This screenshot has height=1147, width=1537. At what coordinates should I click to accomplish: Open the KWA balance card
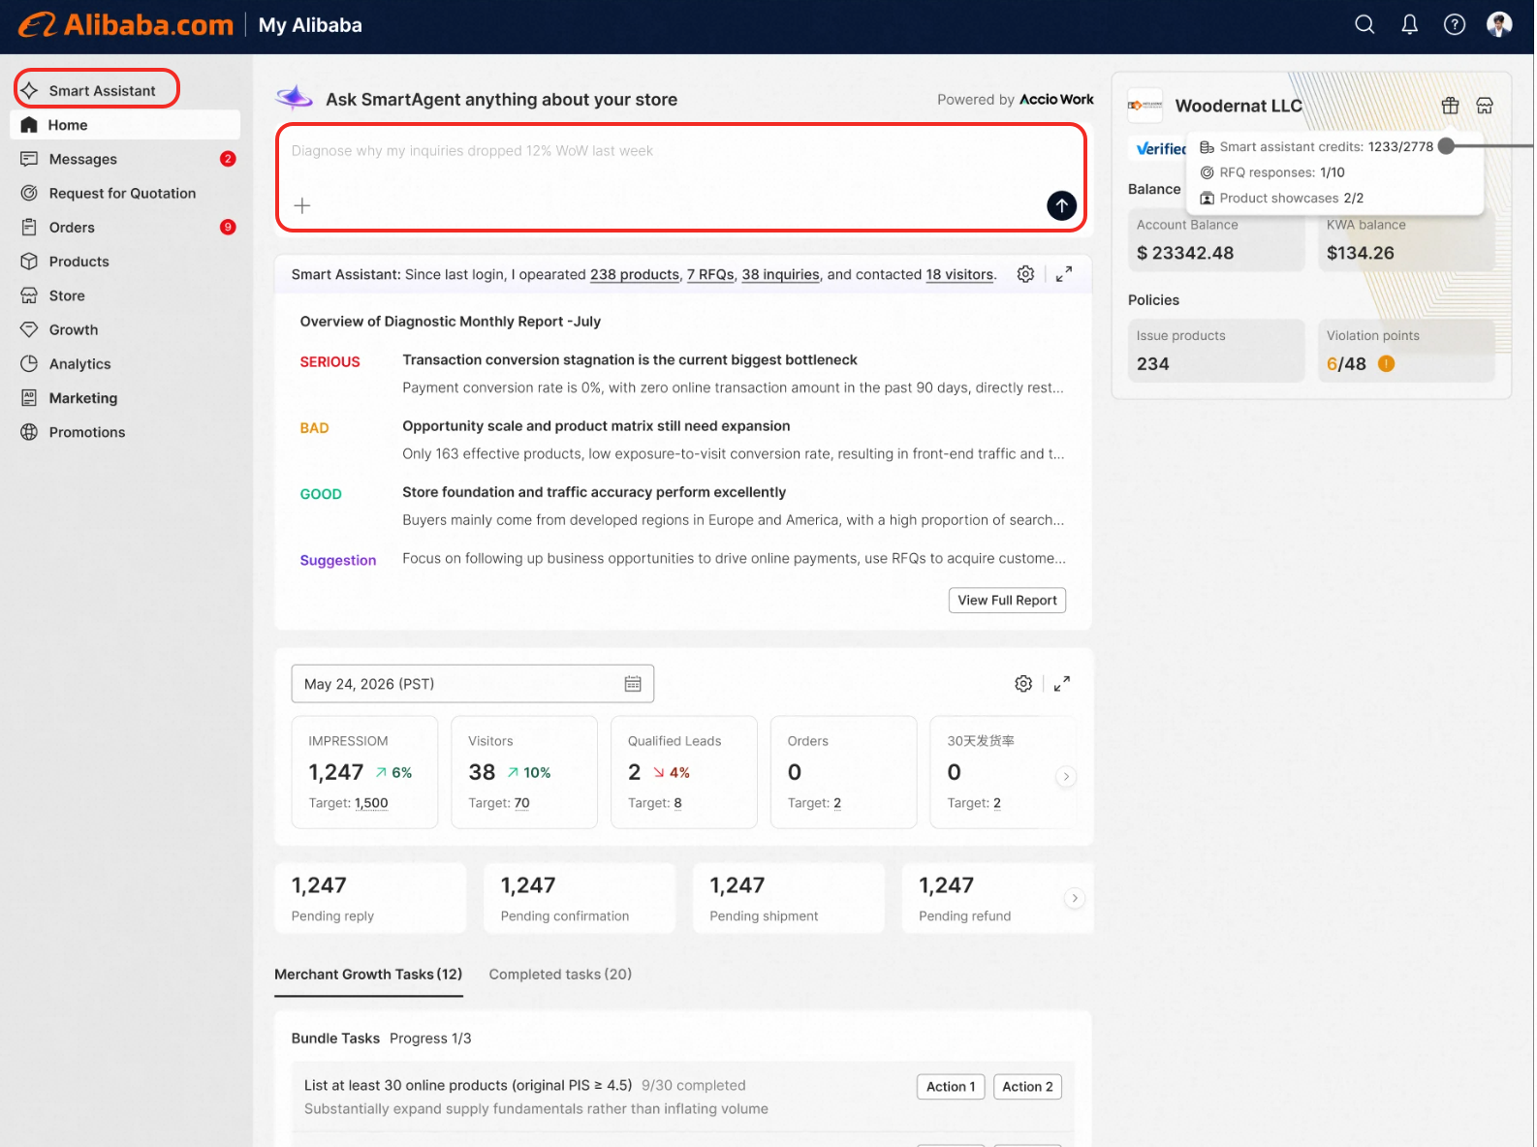(1406, 240)
